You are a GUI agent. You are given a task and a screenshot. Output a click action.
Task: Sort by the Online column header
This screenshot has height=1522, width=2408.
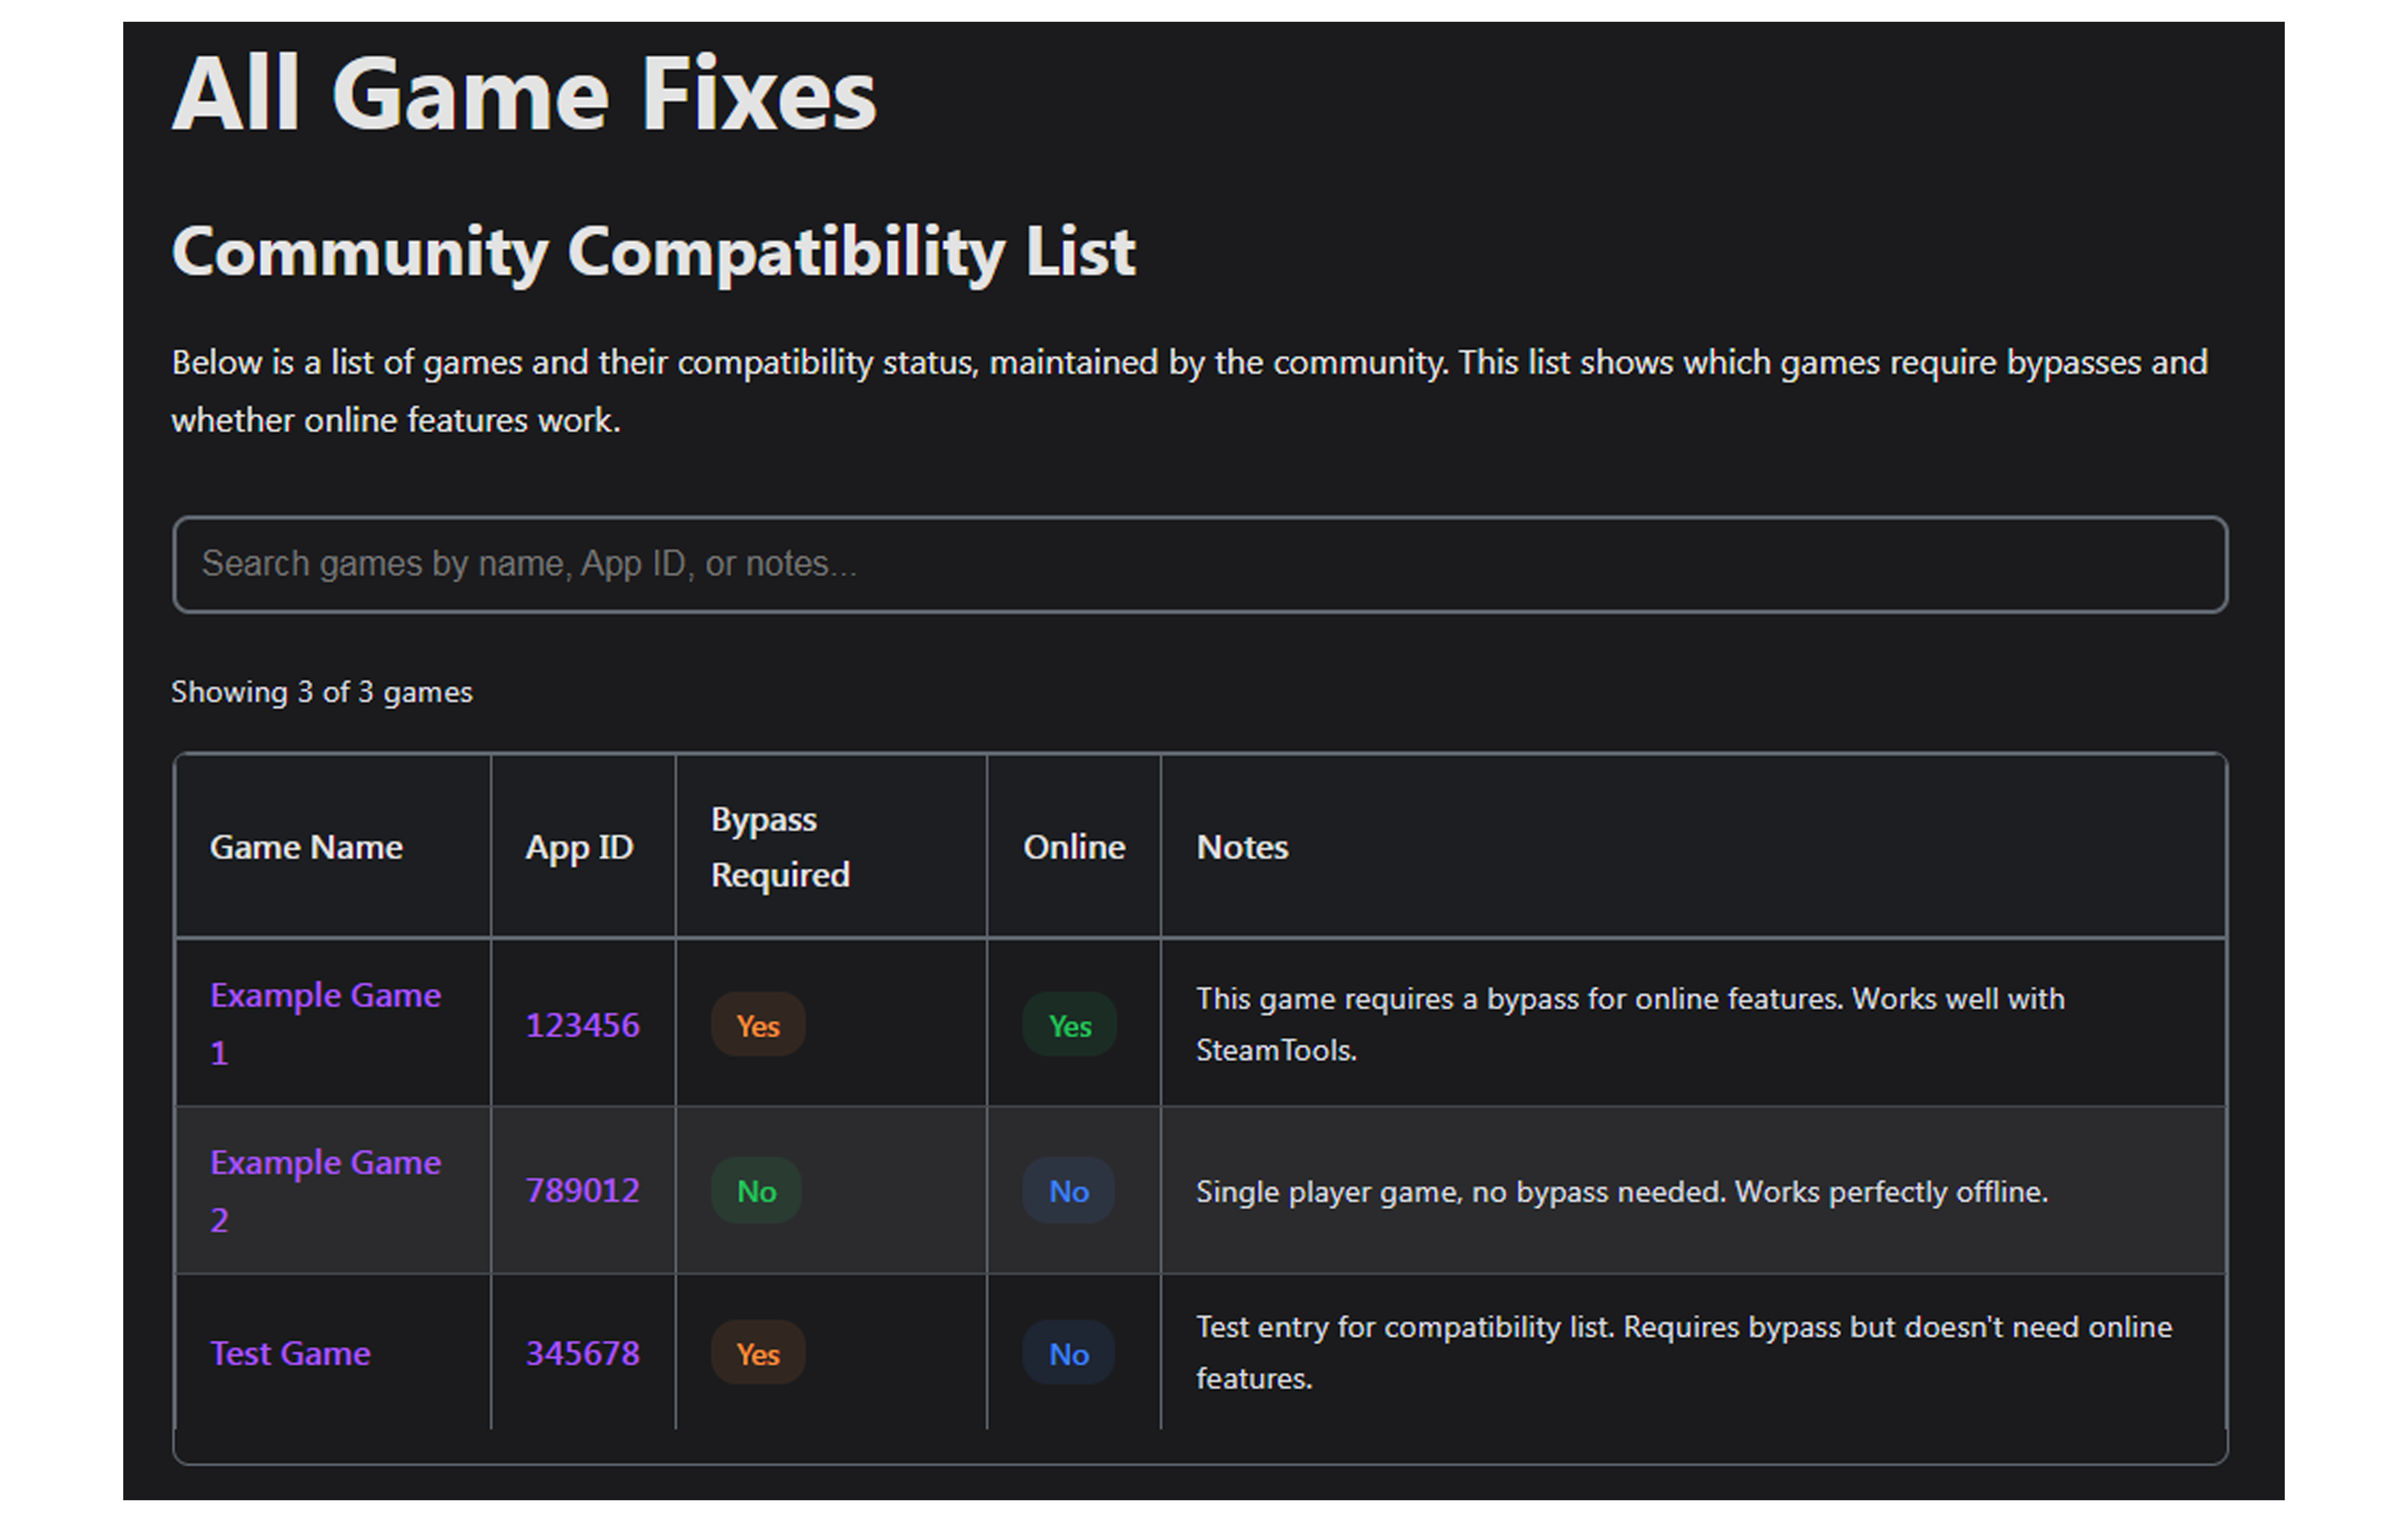click(1072, 846)
